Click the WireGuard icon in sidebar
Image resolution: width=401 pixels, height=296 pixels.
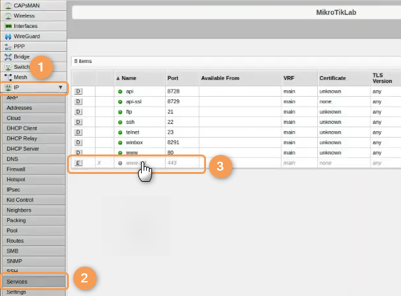click(x=8, y=36)
